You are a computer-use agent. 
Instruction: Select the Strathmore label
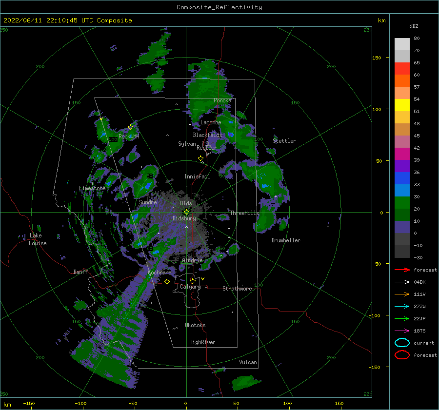(x=237, y=289)
